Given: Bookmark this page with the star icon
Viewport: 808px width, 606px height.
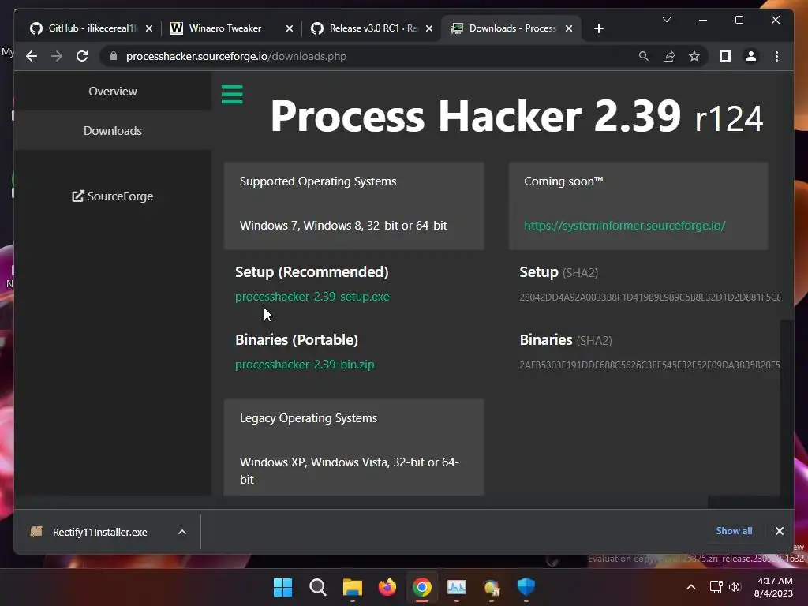Looking at the screenshot, I should tap(694, 56).
